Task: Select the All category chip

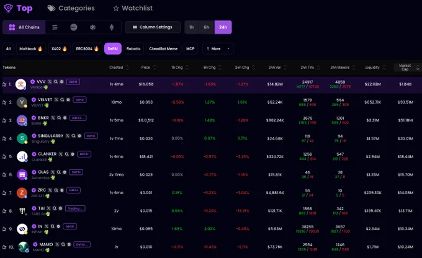Action: pyautogui.click(x=8, y=49)
